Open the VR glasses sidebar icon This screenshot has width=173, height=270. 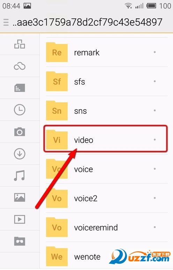click(20, 241)
